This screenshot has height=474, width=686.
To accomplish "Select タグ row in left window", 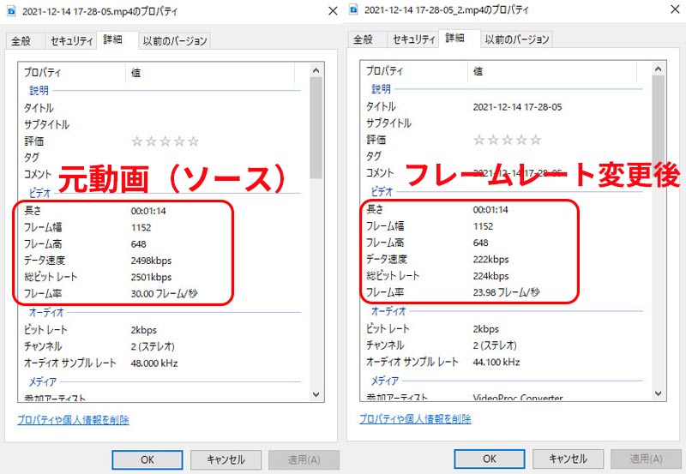I will click(x=163, y=158).
